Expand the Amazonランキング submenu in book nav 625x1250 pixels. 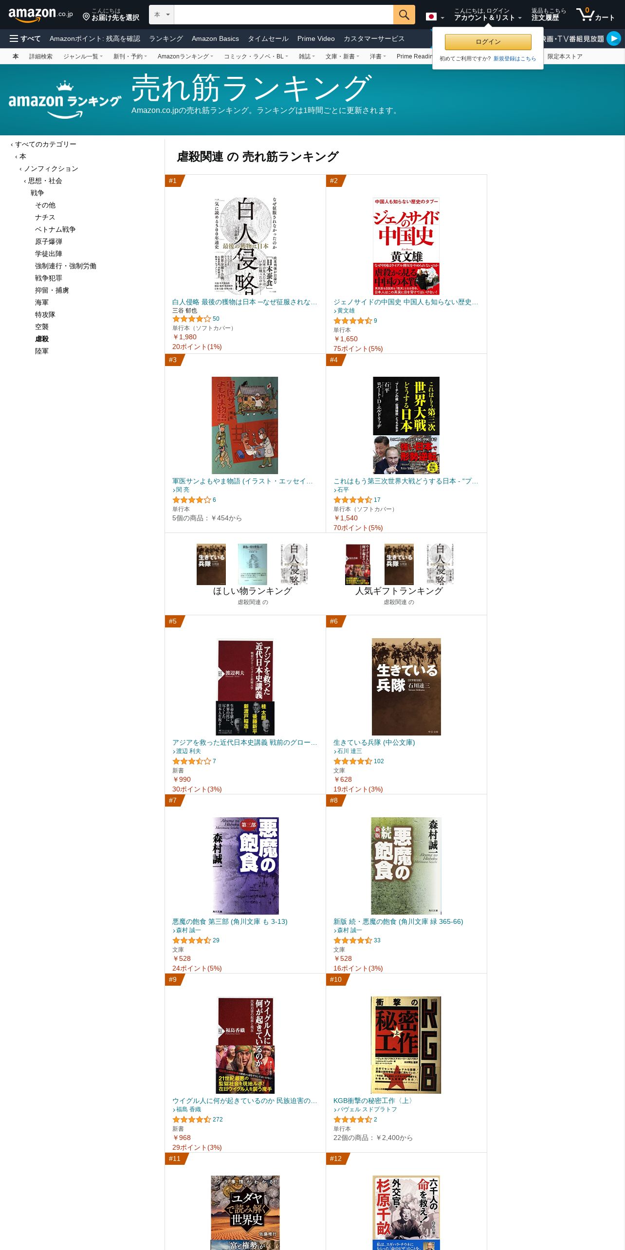185,56
